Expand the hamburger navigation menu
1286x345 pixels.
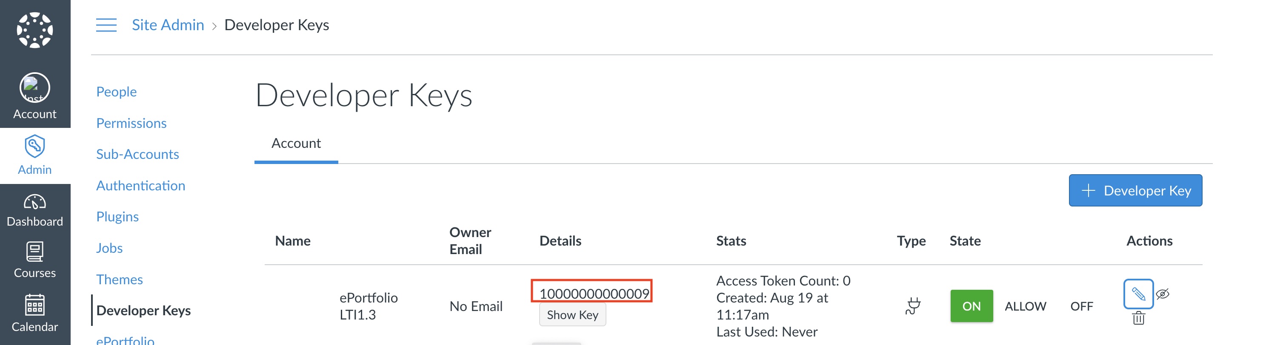[x=106, y=25]
